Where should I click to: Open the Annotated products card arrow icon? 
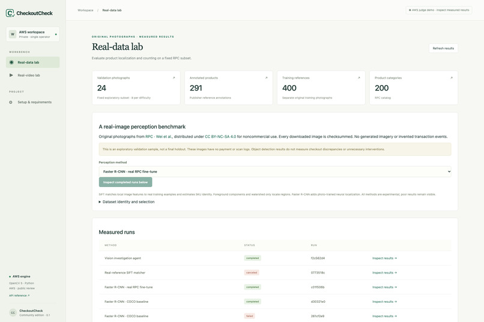pos(267,77)
